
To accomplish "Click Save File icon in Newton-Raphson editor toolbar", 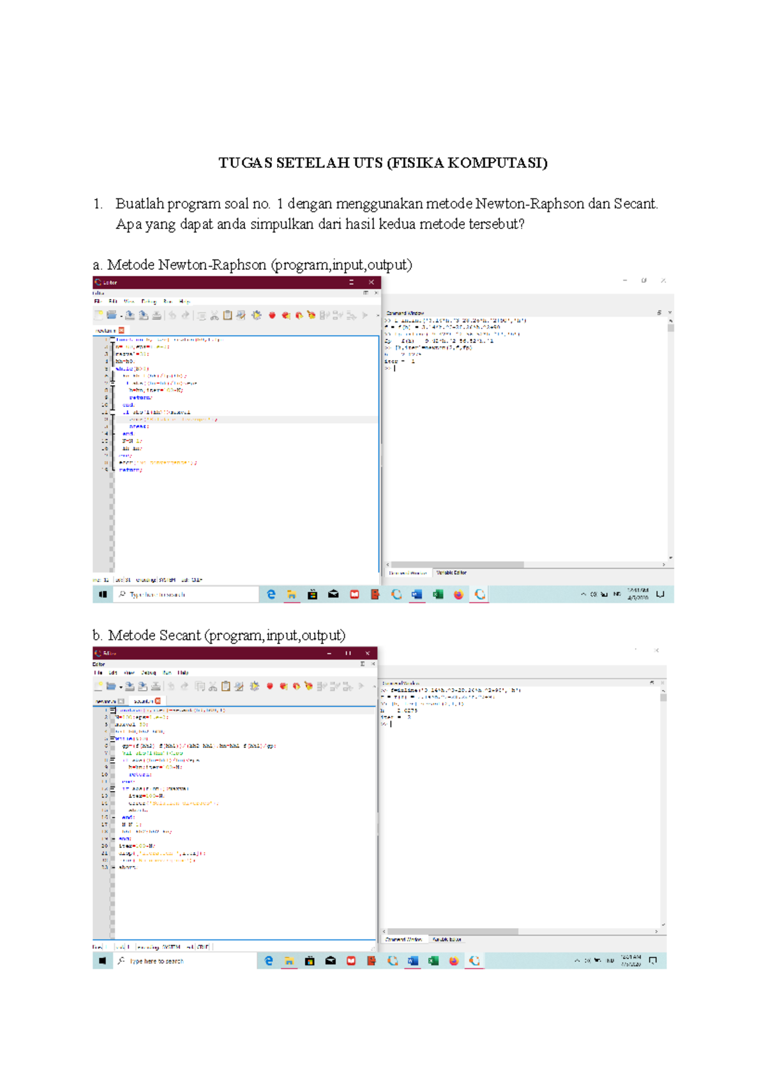I will pos(130,315).
